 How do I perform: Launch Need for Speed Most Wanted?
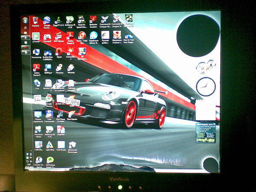pos(81,20)
